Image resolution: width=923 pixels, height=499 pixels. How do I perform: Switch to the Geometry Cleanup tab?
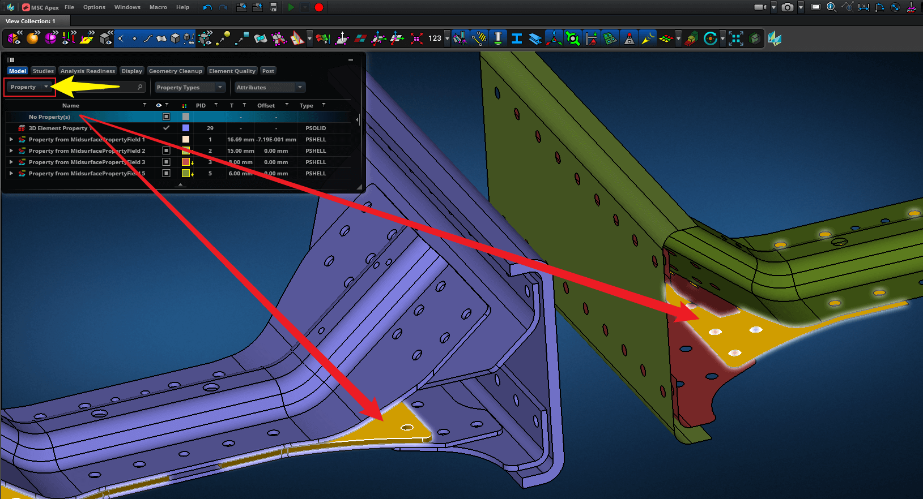[175, 71]
